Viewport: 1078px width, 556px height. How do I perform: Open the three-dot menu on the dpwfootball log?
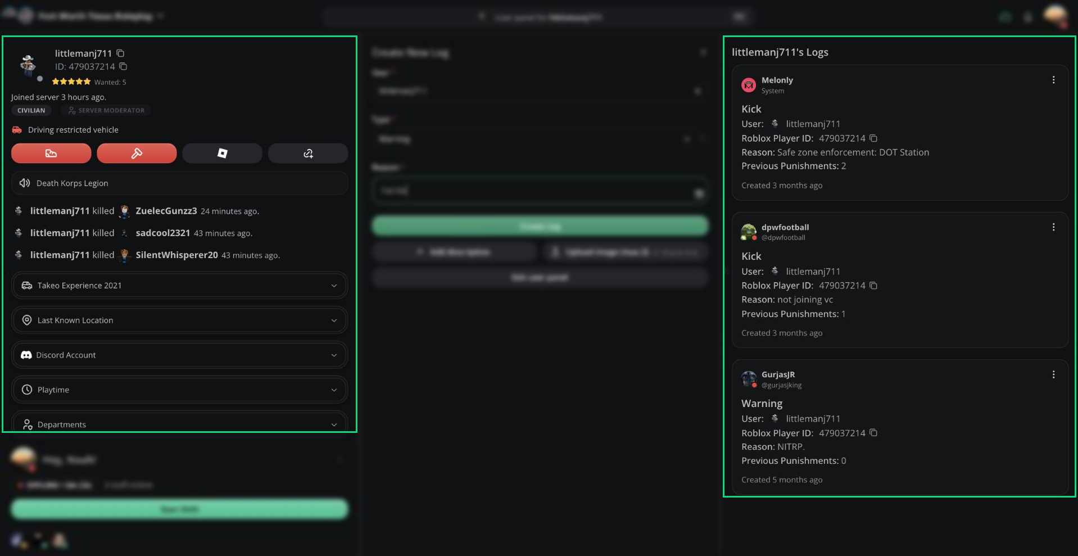[1053, 227]
